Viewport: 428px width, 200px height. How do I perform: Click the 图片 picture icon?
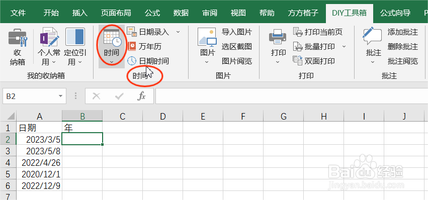pyautogui.click(x=207, y=37)
